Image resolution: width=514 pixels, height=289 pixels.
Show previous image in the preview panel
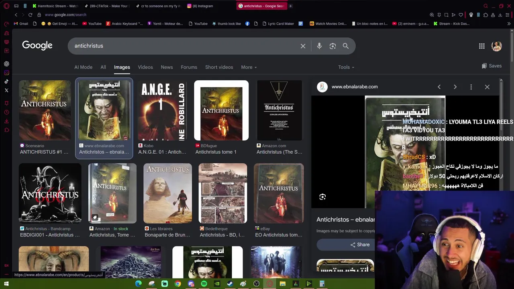click(x=439, y=87)
